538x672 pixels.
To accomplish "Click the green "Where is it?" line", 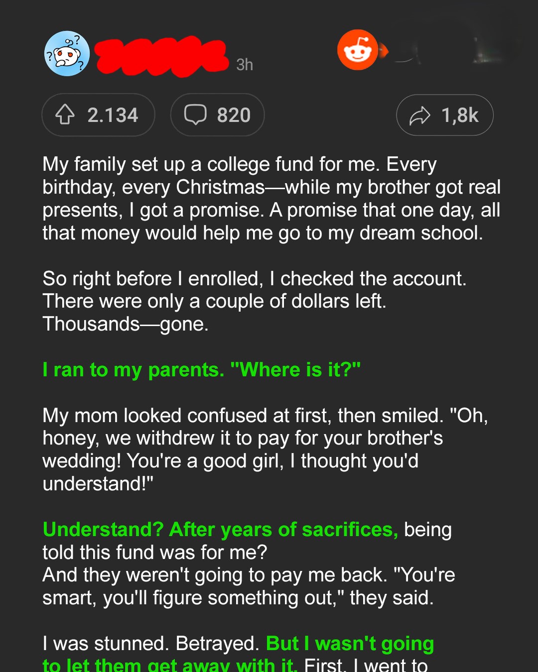I will coord(201,370).
